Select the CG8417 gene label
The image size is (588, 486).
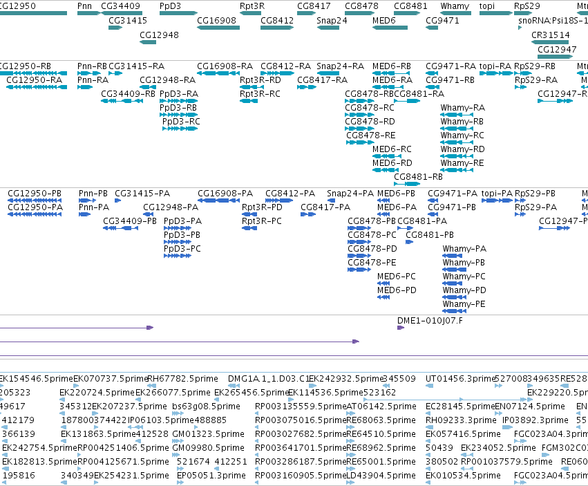pyautogui.click(x=314, y=6)
